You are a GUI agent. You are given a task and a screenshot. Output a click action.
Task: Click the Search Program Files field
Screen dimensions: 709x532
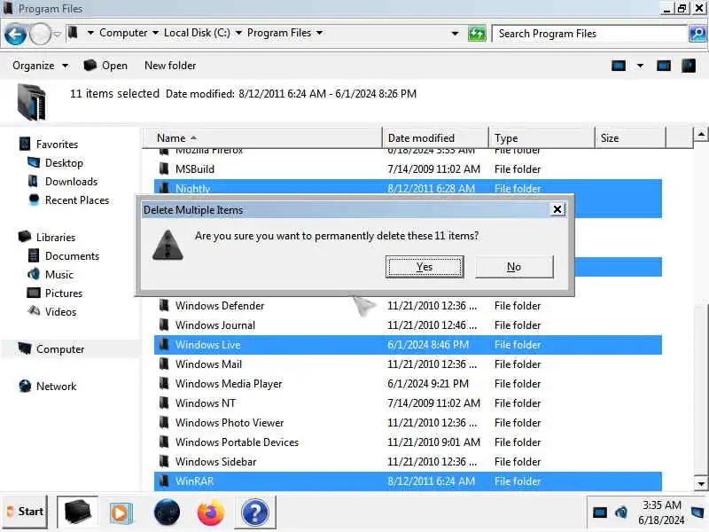(x=589, y=34)
